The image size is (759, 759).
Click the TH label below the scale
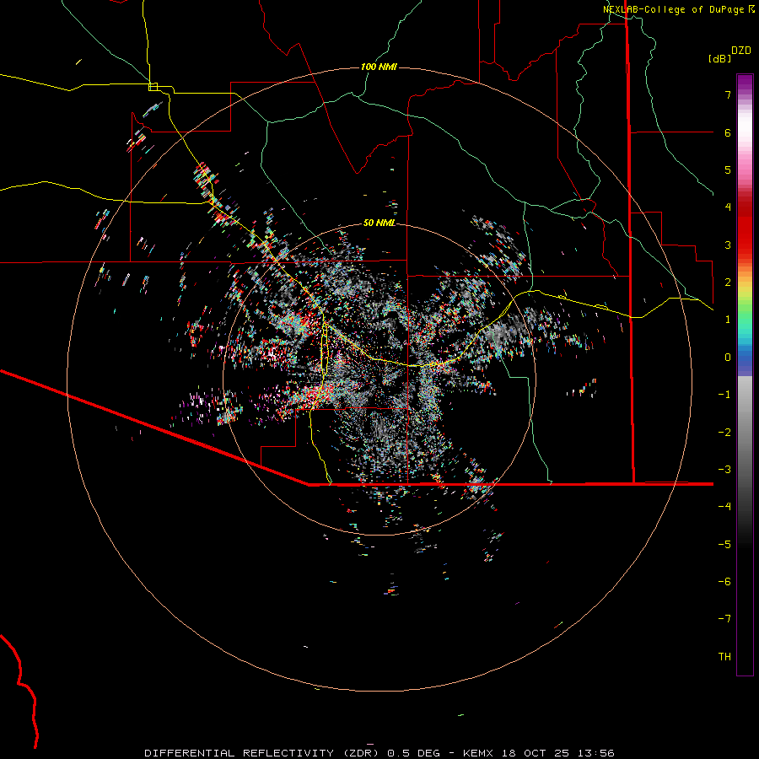pyautogui.click(x=724, y=656)
